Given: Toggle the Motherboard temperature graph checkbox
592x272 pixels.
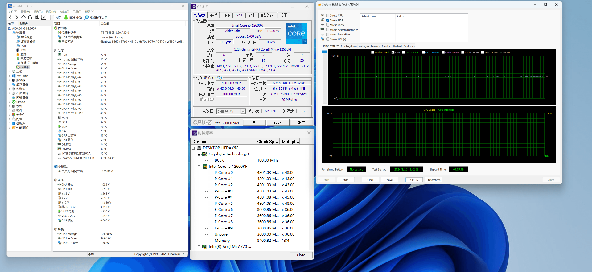Looking at the screenshot, I should (373, 52).
